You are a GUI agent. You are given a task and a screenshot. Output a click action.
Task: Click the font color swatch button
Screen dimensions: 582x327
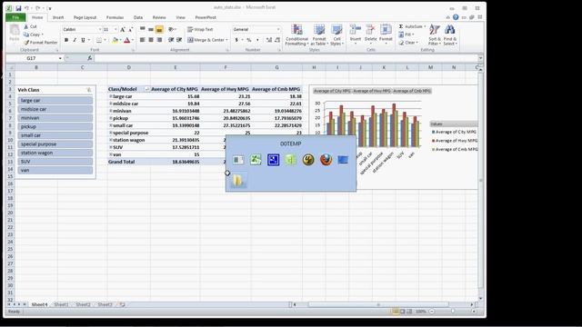127,40
